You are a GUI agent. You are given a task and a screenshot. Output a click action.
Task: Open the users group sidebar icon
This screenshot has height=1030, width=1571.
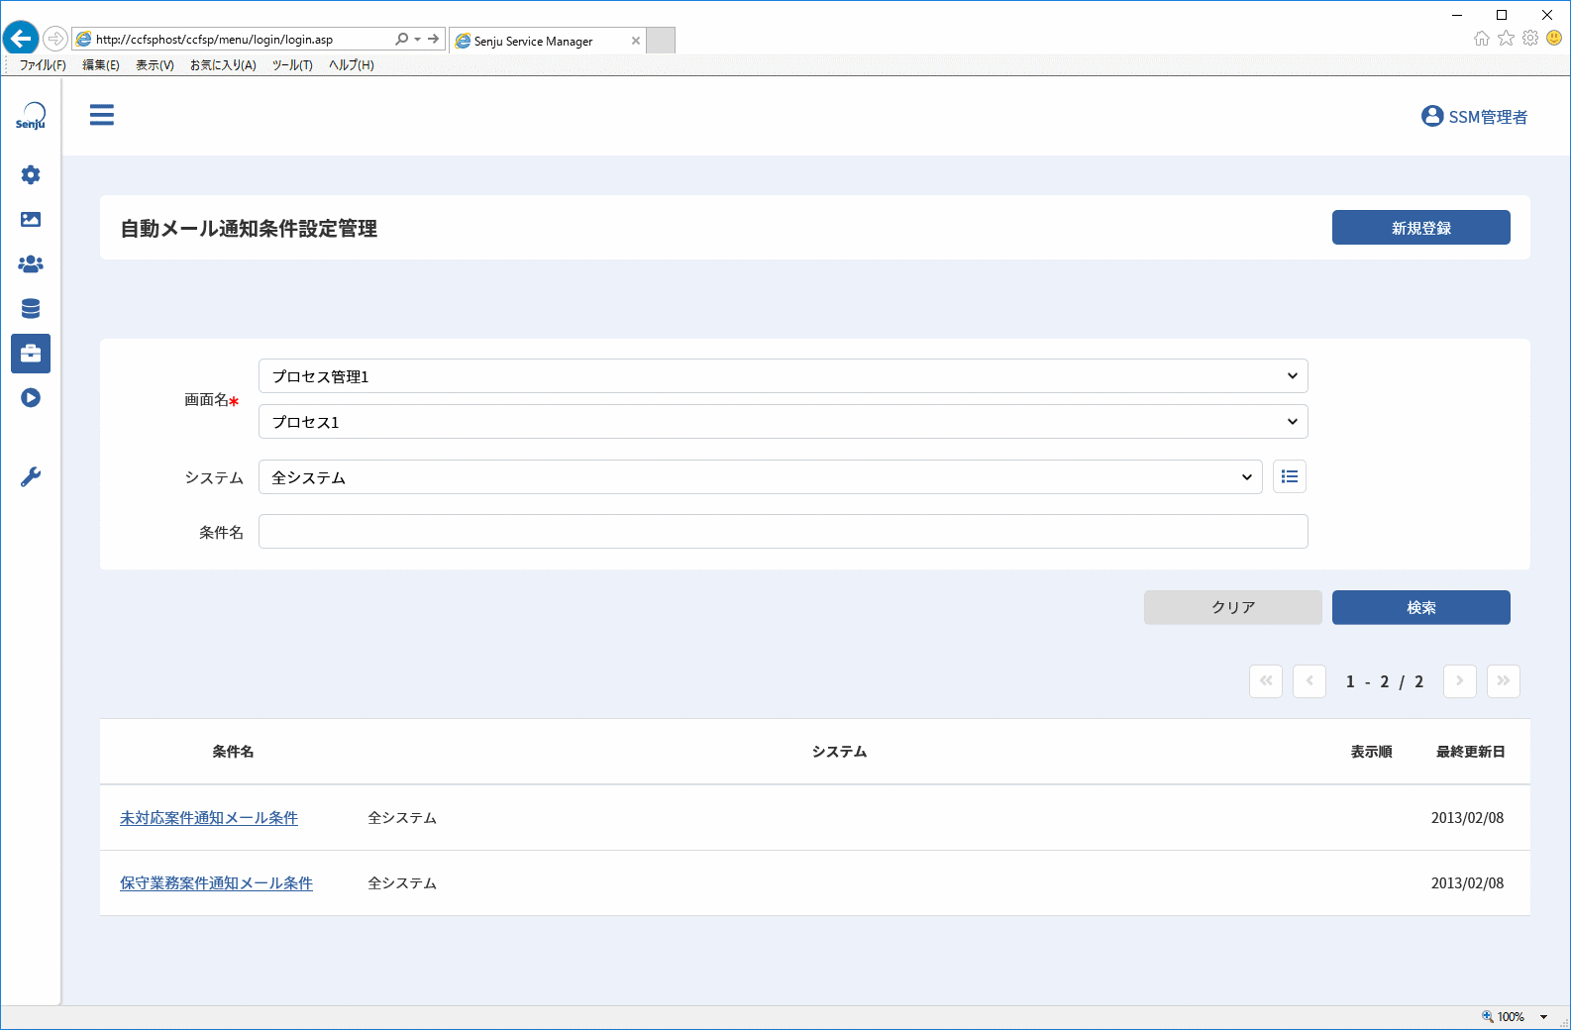(x=31, y=264)
